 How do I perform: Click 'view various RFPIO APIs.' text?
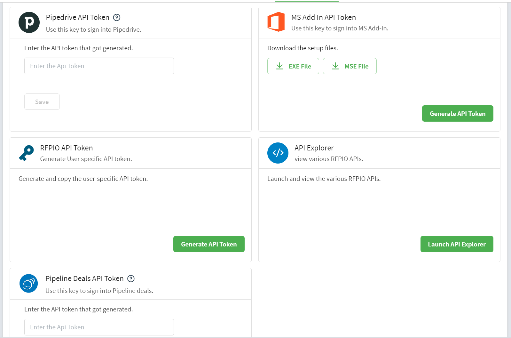pyautogui.click(x=329, y=159)
